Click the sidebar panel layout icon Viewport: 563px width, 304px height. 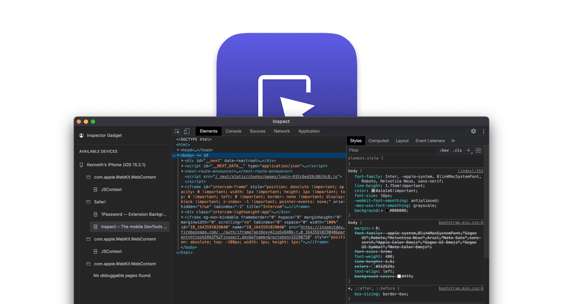478,150
